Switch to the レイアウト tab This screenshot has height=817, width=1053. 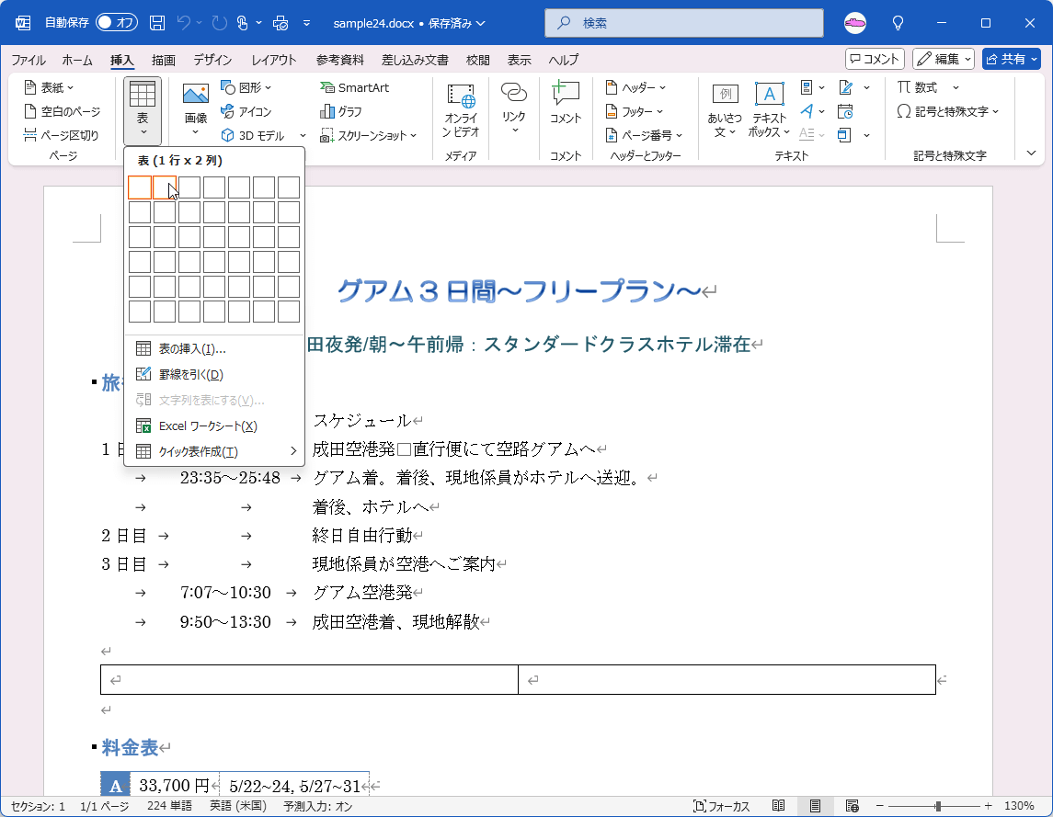click(x=273, y=60)
